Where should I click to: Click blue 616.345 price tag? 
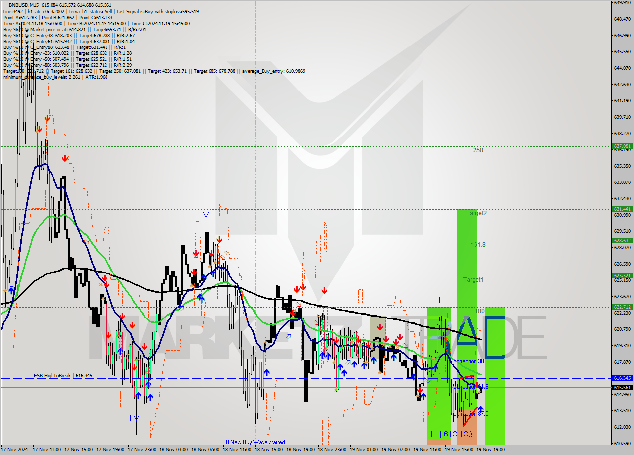pos(622,378)
